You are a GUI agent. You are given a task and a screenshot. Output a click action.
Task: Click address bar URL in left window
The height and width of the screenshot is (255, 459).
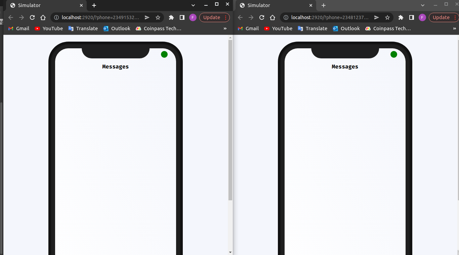(100, 17)
